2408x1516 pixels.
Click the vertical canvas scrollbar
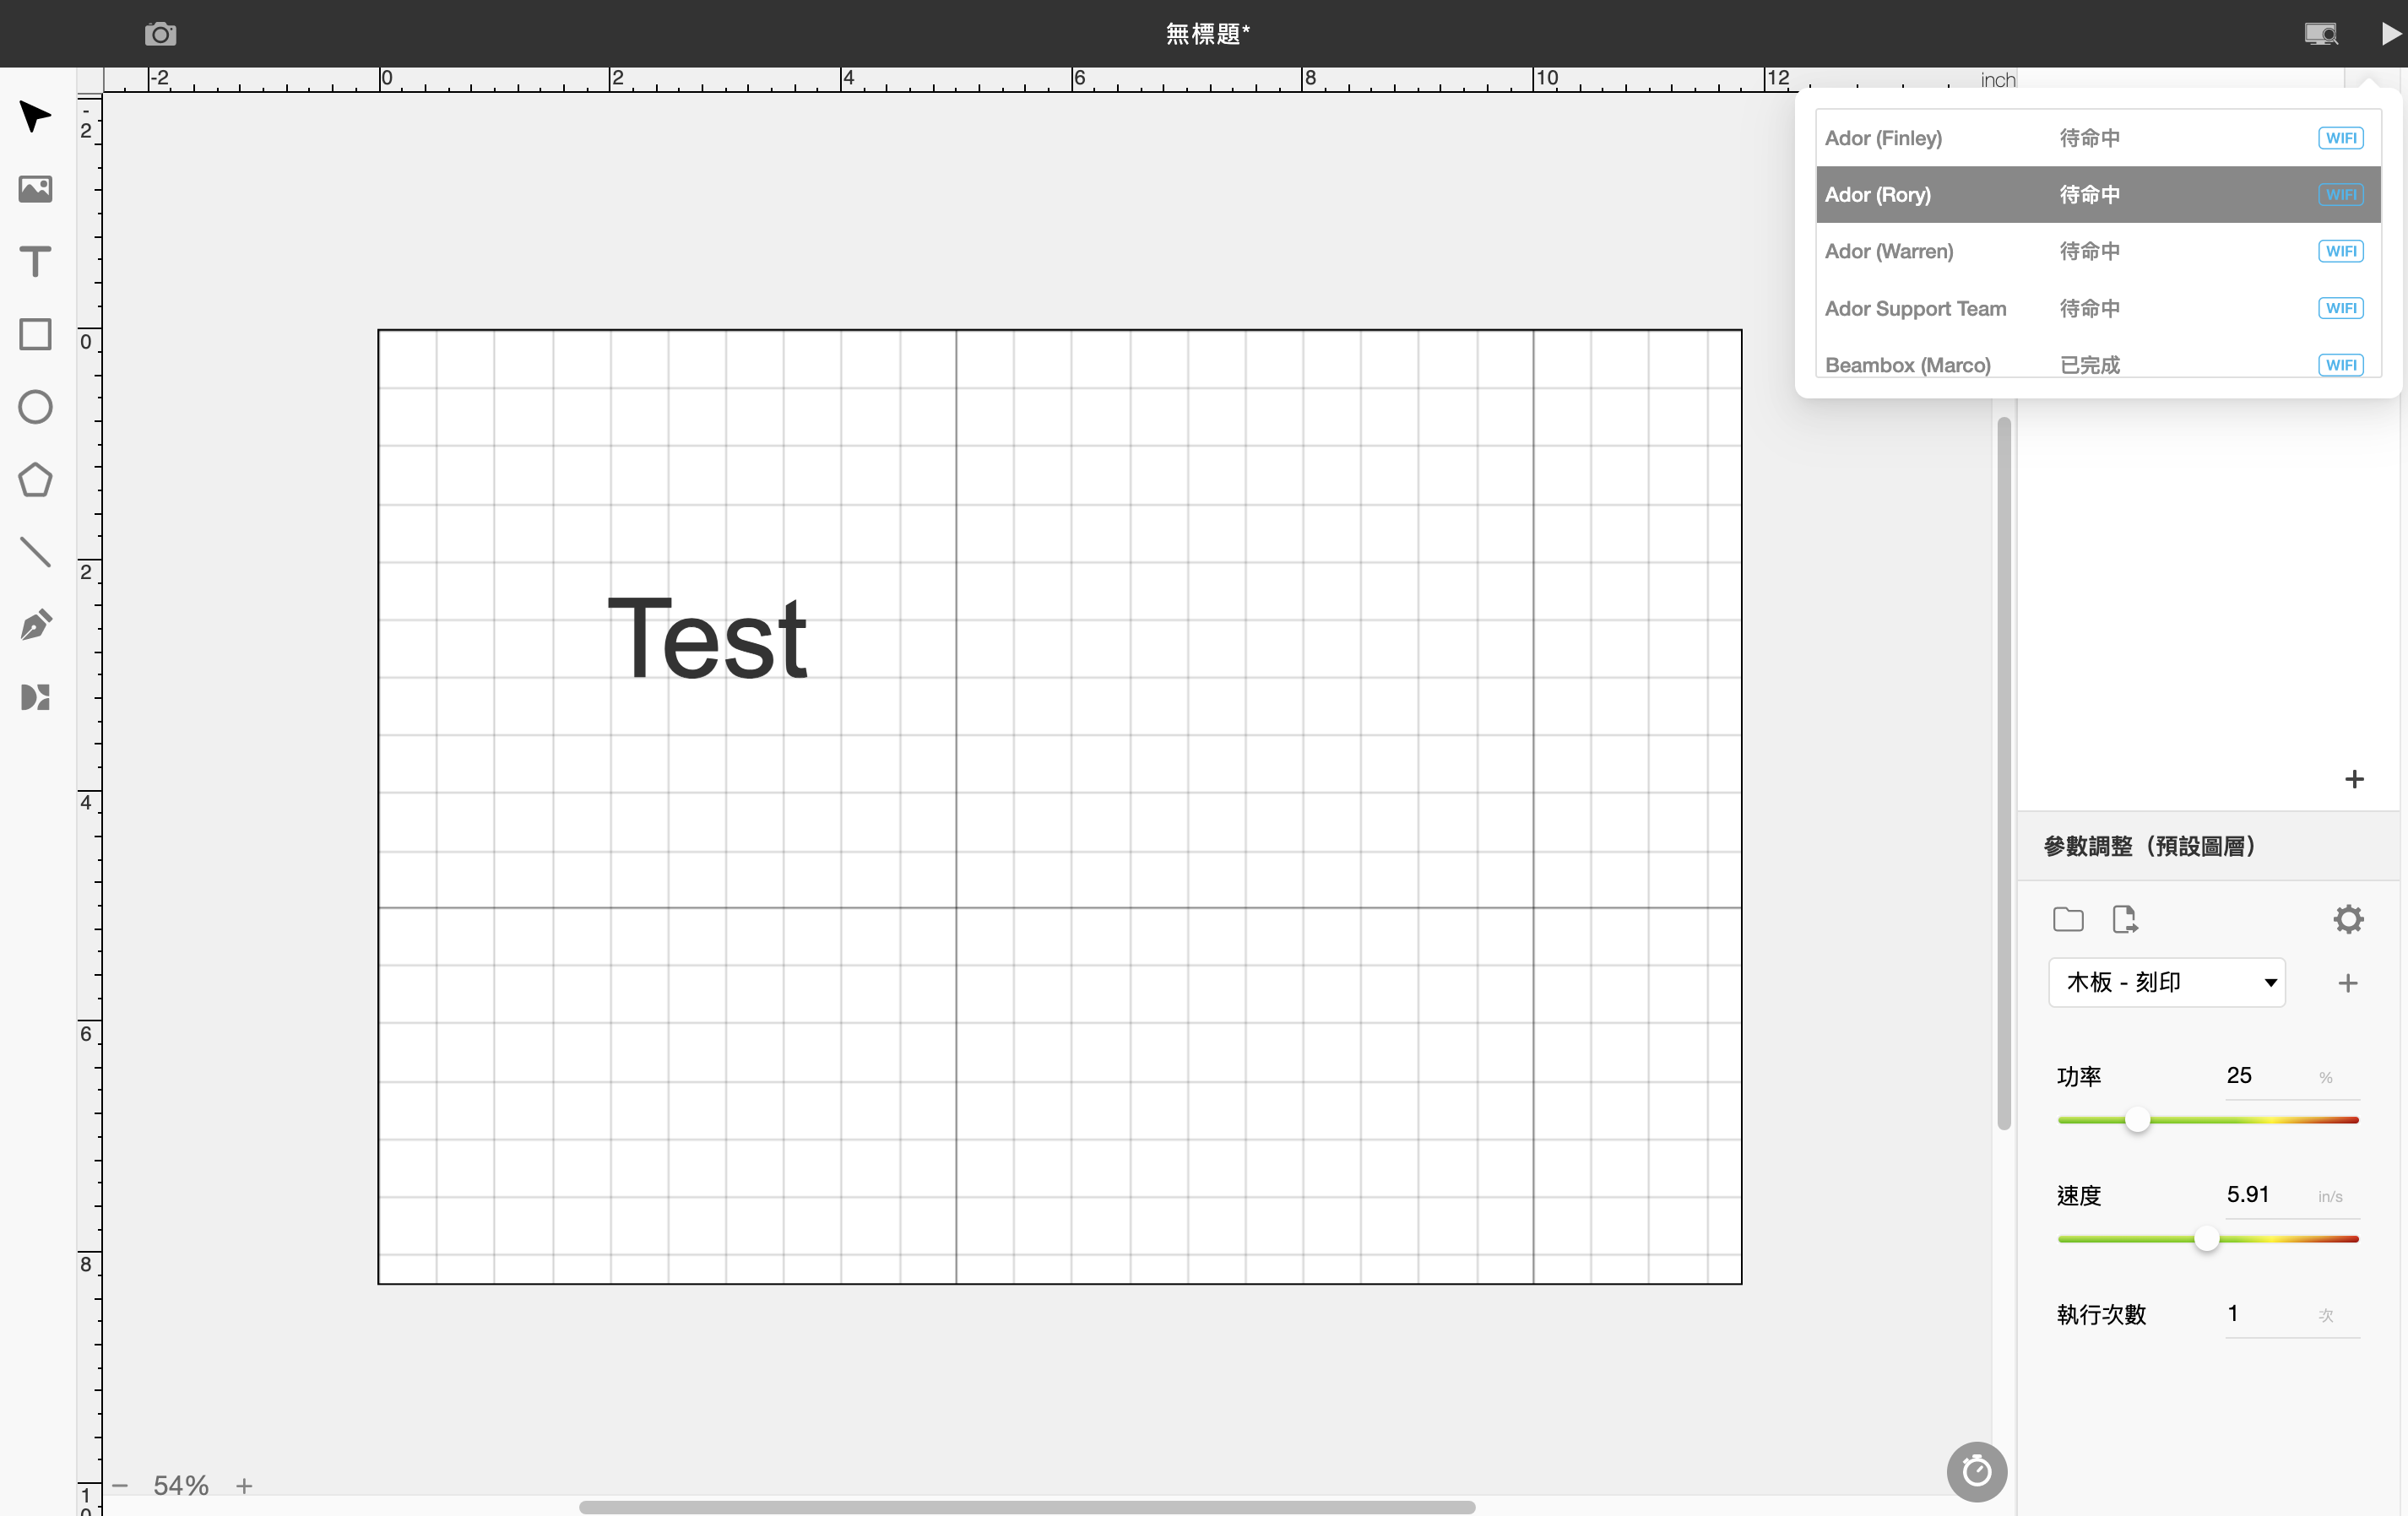click(2003, 773)
